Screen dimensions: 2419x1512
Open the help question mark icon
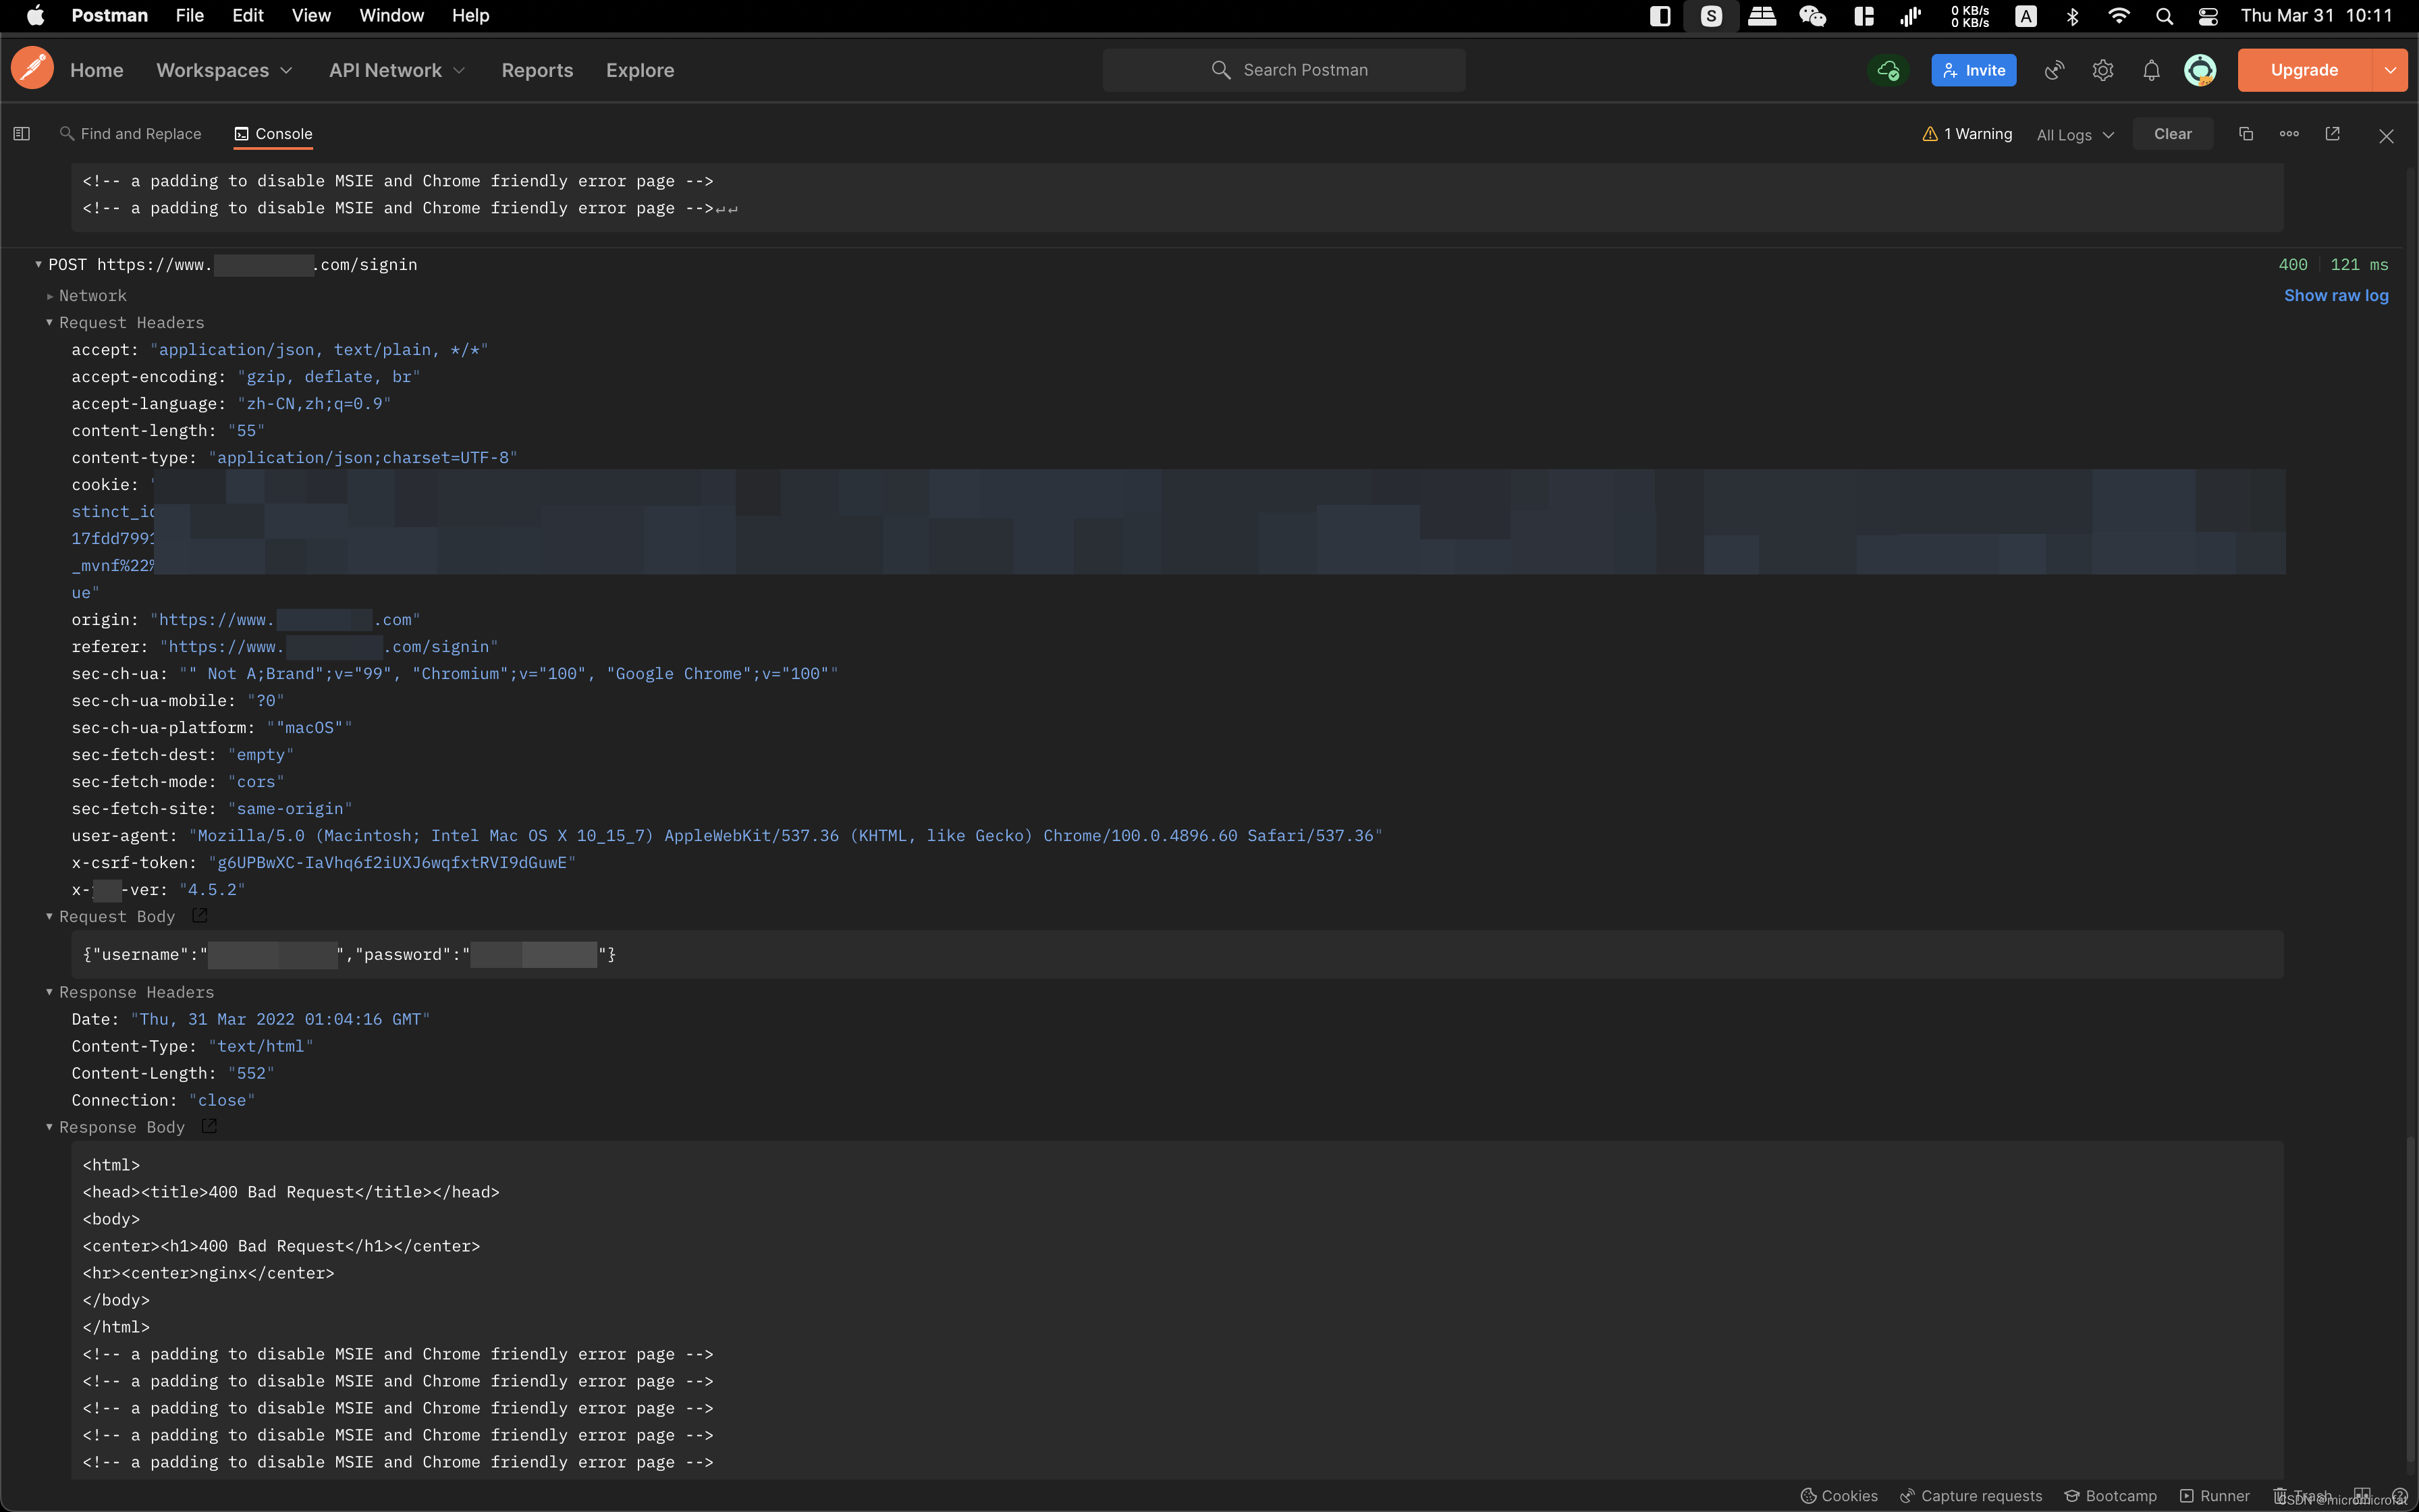click(2399, 1496)
